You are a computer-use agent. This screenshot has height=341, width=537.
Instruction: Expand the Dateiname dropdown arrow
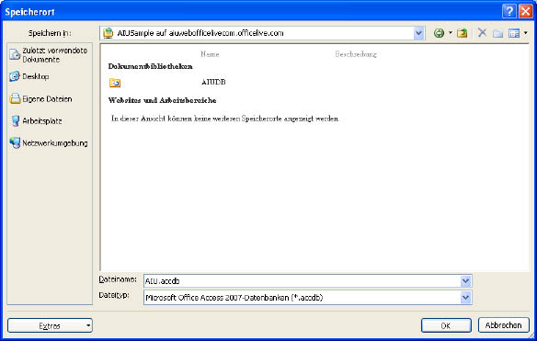pos(465,281)
